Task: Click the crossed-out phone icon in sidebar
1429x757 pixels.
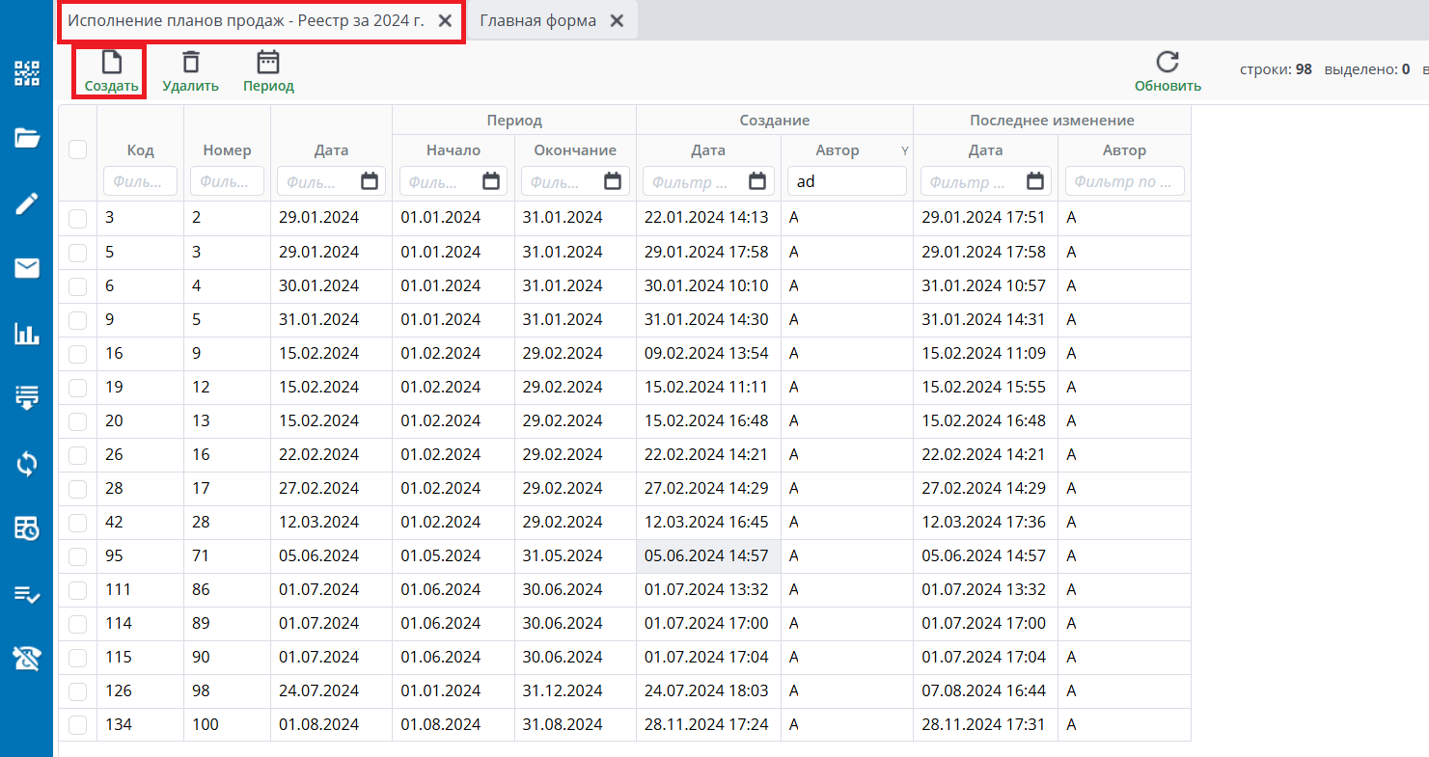Action: 27,659
